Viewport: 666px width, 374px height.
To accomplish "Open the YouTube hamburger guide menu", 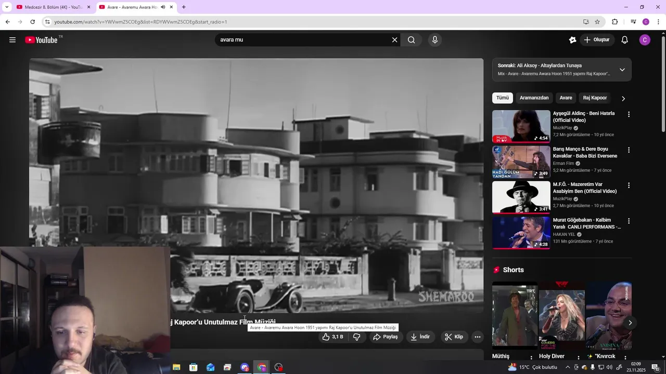I will 12,40.
